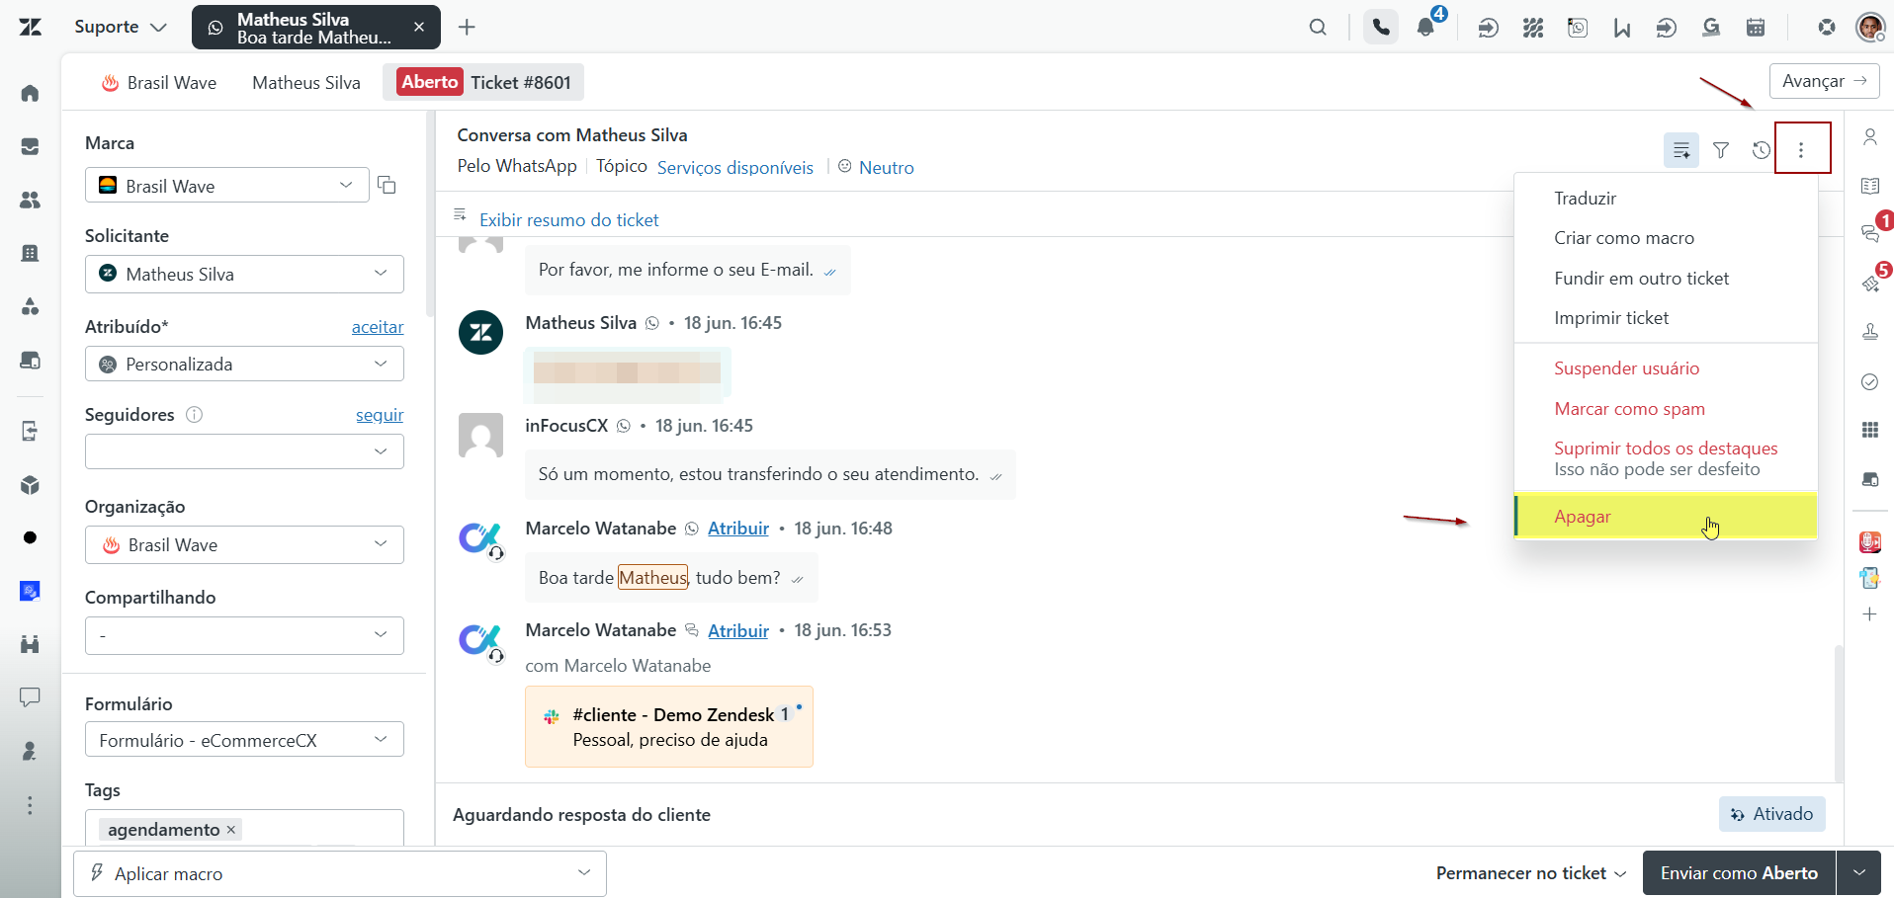Expand the Formulário - eCommerceCX dropdown
The height and width of the screenshot is (898, 1894).
[x=244, y=739]
